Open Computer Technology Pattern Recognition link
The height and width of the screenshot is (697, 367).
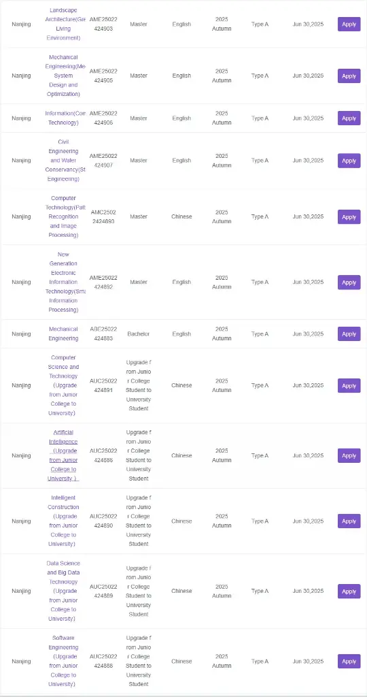click(x=63, y=216)
